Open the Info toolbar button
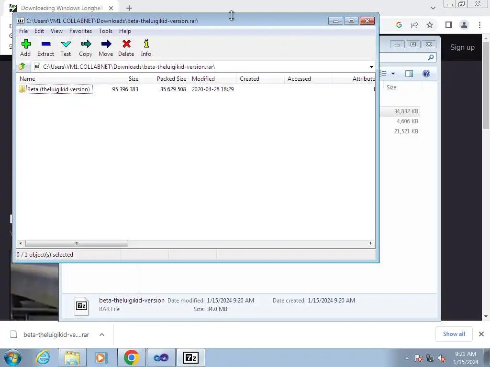The width and height of the screenshot is (490, 367). [146, 48]
